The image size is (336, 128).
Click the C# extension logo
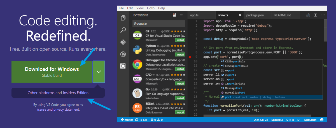click(x=137, y=36)
